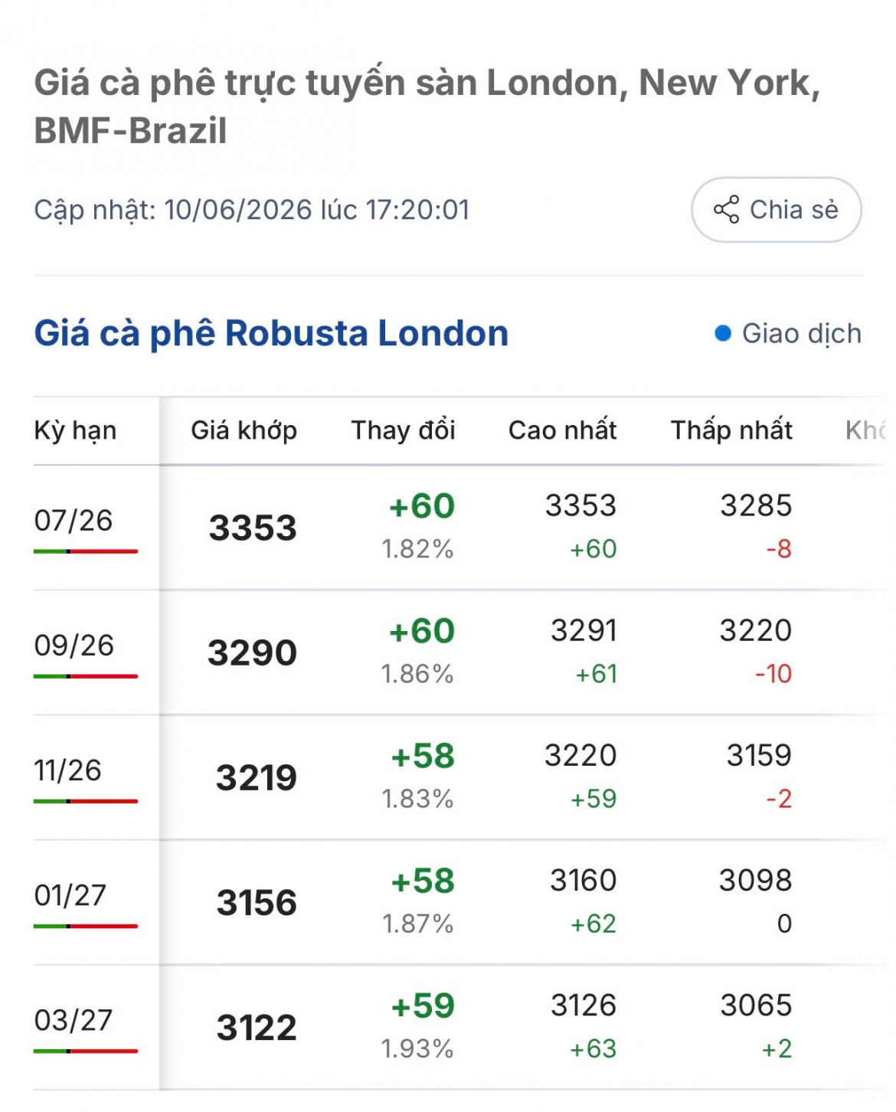Select the 09/26 contract term
896x1112 pixels.
coord(74,646)
